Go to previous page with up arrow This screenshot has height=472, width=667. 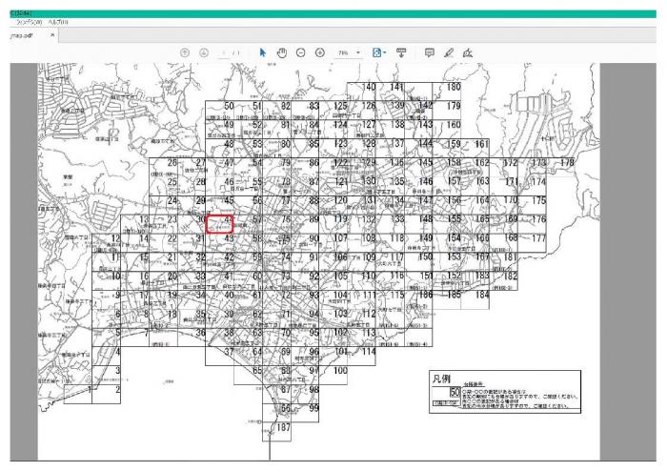tap(185, 52)
